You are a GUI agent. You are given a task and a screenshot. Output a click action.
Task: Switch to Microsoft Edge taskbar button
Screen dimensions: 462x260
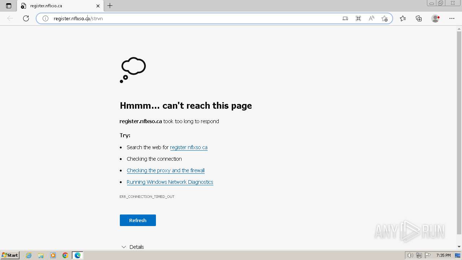click(x=78, y=255)
